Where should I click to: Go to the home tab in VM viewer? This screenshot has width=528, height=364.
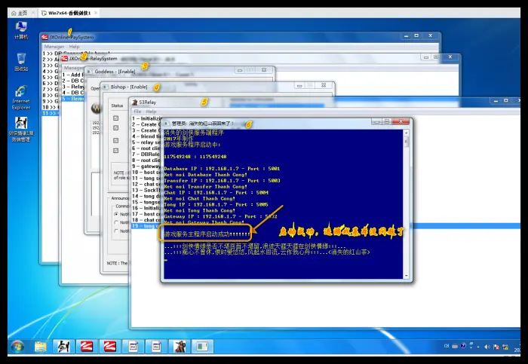[x=19, y=13]
